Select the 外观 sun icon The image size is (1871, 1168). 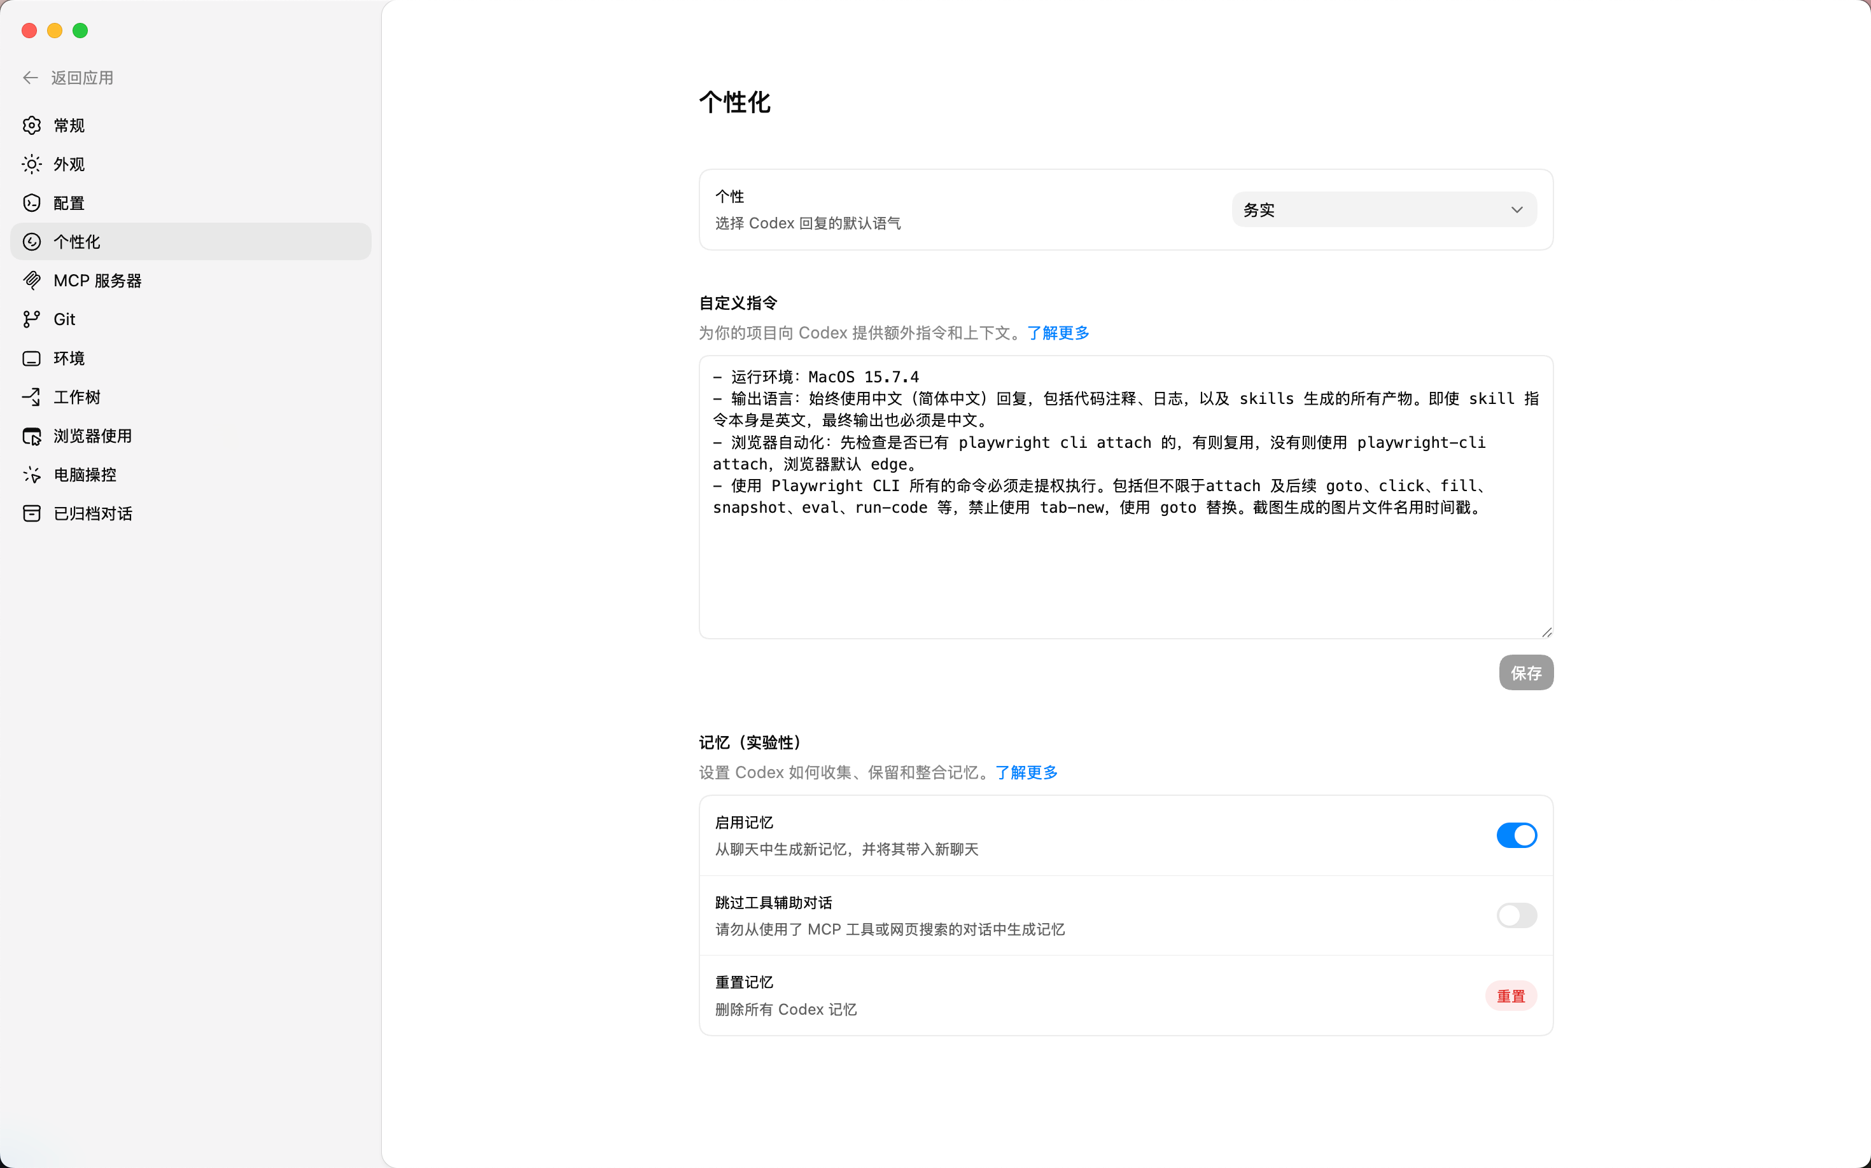coord(32,163)
